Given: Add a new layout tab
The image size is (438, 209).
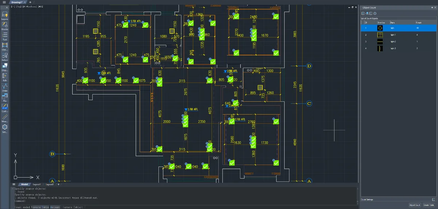Looking at the screenshot, I should pyautogui.click(x=58, y=184).
